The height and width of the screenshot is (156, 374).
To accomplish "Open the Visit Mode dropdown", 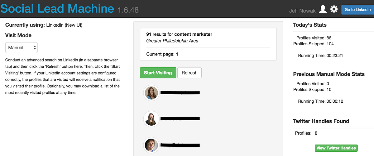I will point(22,48).
